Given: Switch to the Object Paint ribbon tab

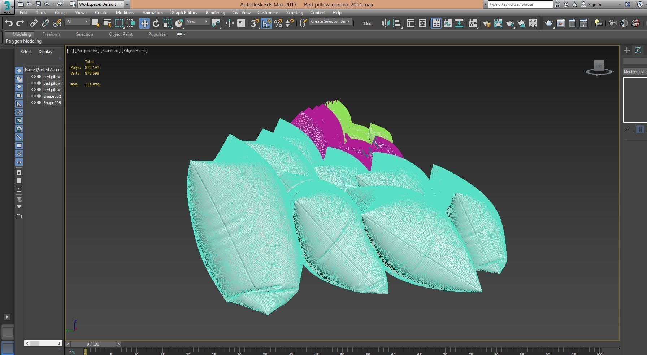Looking at the screenshot, I should [x=121, y=34].
